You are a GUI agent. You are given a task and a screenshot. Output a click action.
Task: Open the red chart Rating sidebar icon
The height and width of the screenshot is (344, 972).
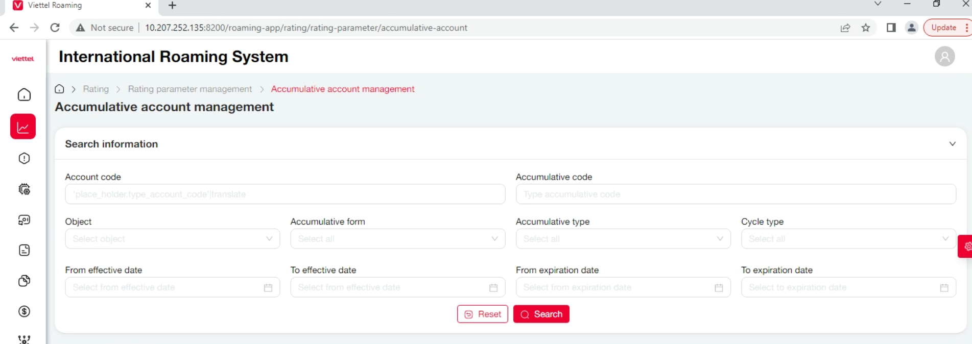(x=23, y=127)
